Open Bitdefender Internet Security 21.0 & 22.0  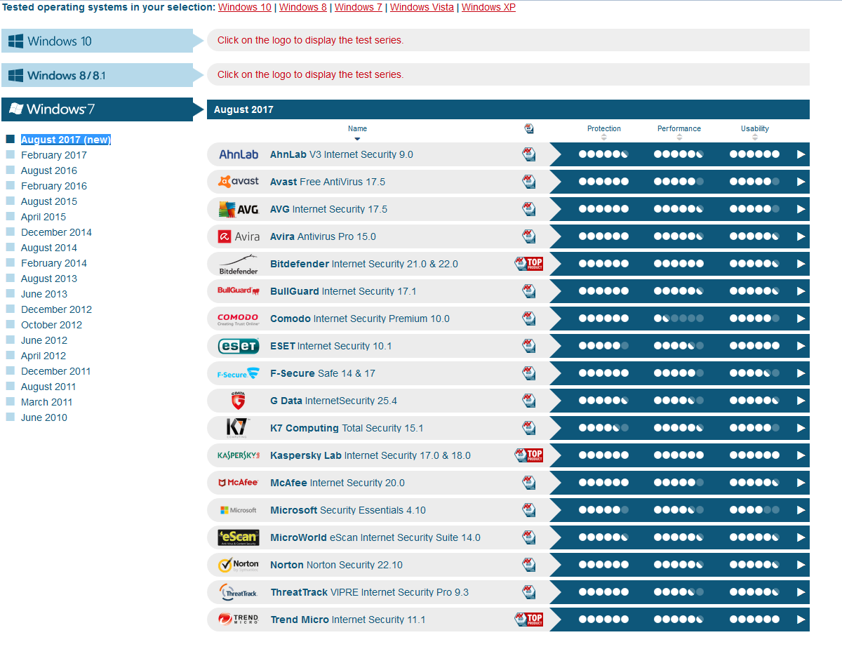coord(364,264)
